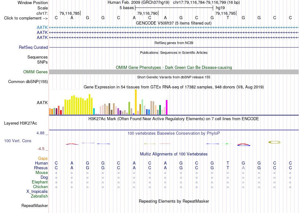The width and height of the screenshot is (299, 213).
Task: Select the 'OMIM Genes' track label
Action: pyautogui.click(x=35, y=72)
